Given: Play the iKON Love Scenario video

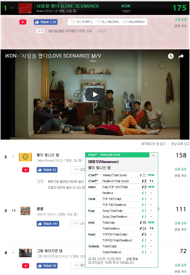Looking at the screenshot, I should [x=95, y=94].
